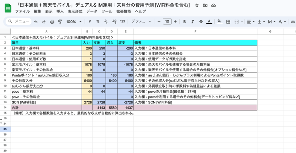This screenshot has height=153, width=296.
Task: Open vertical align dropdown
Action: (262, 22)
